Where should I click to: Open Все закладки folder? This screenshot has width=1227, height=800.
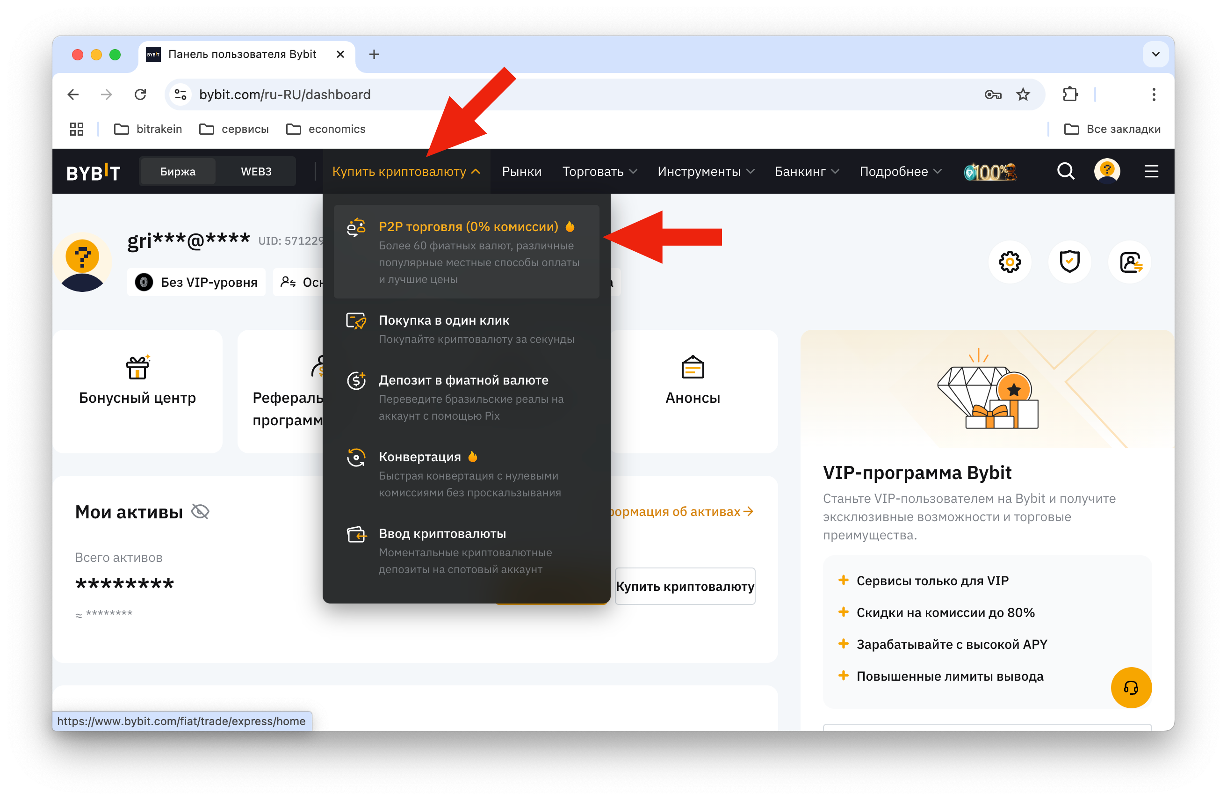coord(1112,129)
